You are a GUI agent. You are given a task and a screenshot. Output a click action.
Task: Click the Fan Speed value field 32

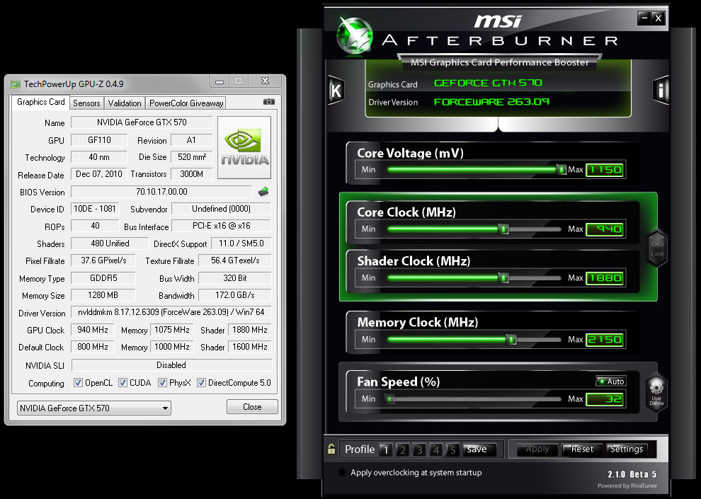605,399
